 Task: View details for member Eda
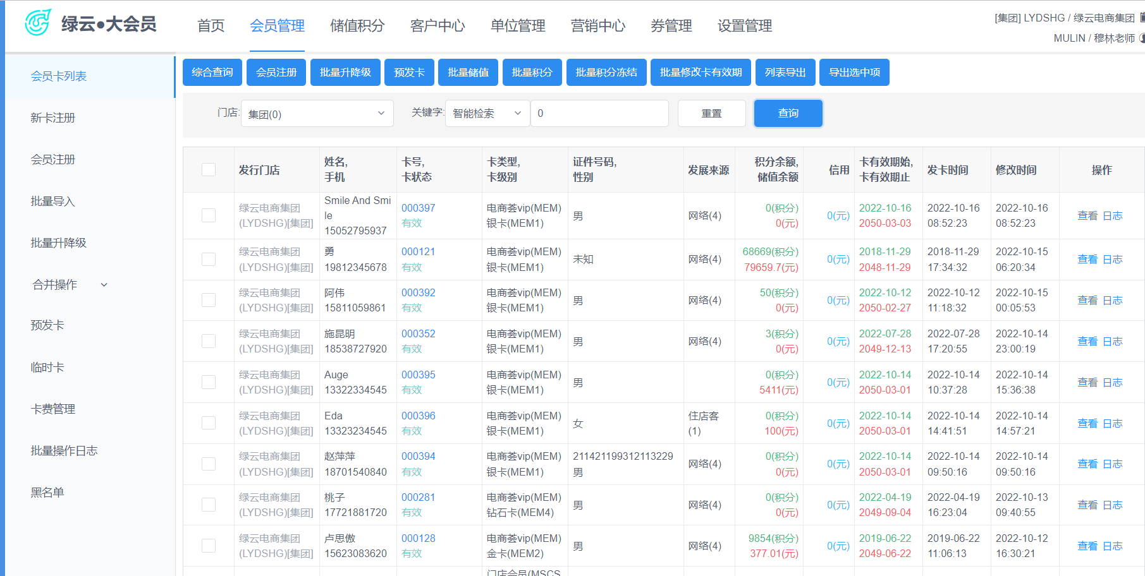click(x=1087, y=423)
